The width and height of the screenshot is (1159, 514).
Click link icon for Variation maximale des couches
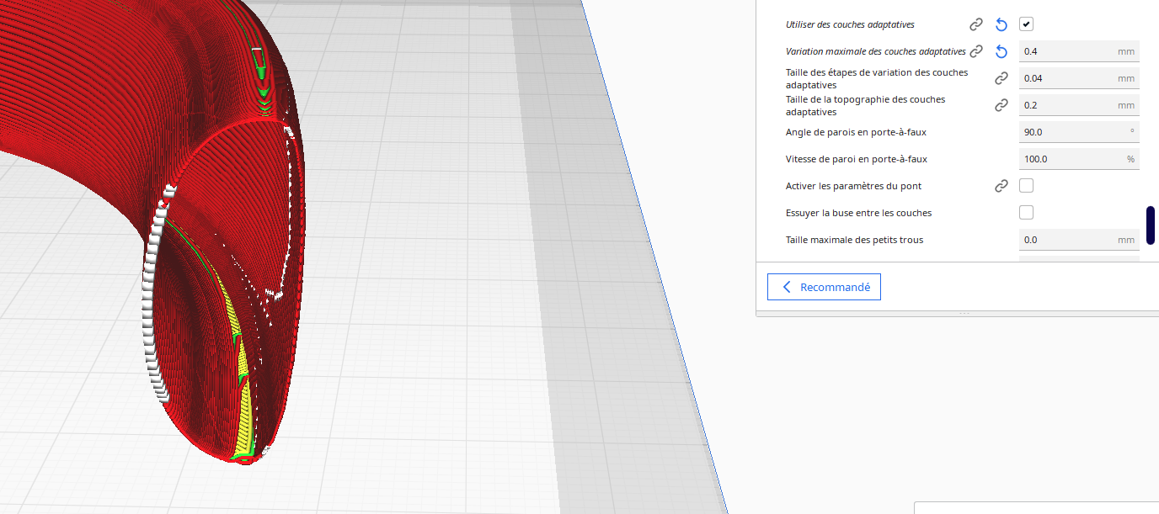pyautogui.click(x=976, y=51)
